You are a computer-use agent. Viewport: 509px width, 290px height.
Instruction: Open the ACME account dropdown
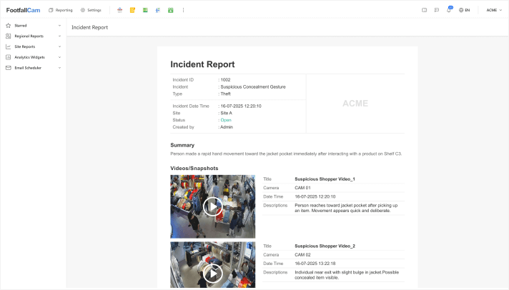[494, 10]
